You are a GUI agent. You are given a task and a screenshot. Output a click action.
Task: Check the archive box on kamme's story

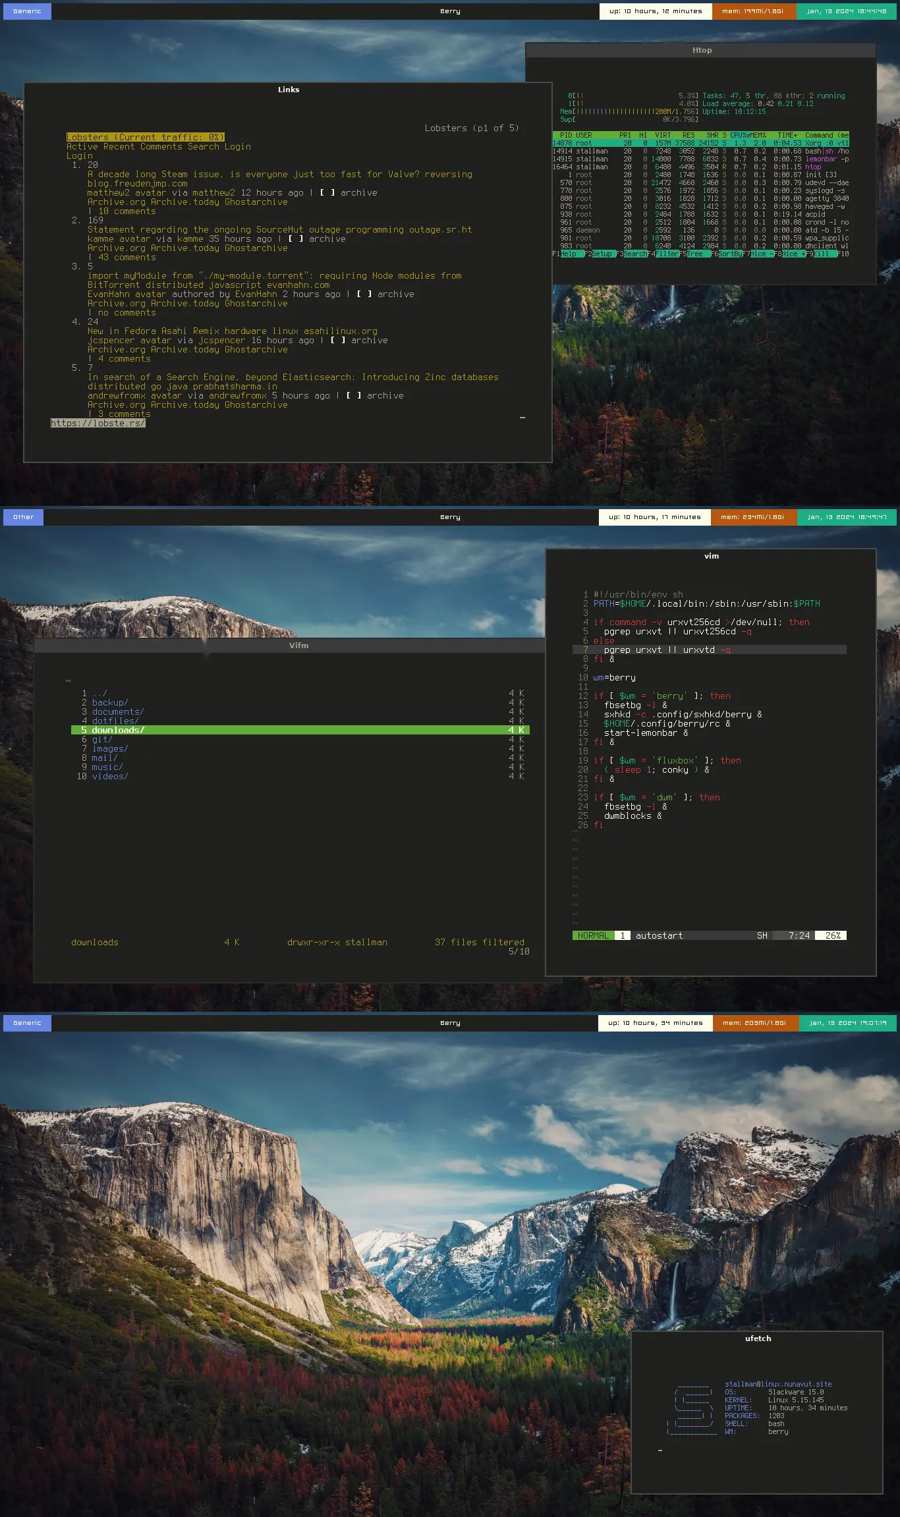pos(296,239)
